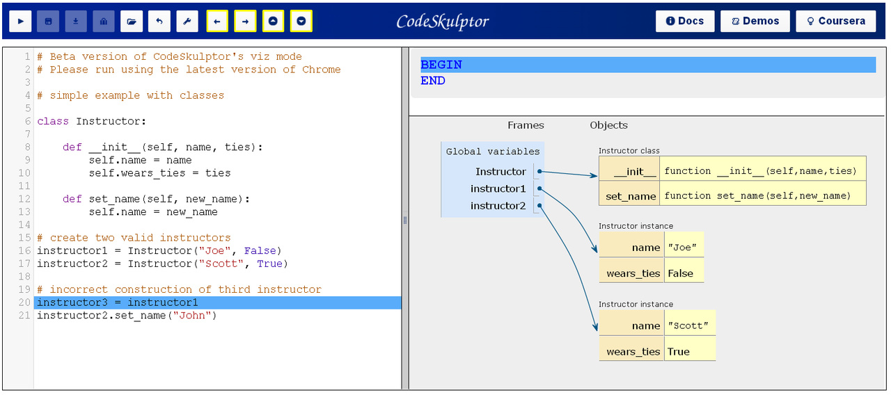Click code line instructor2.set_name("John")
Viewport: 891px width, 395px height.
(127, 316)
